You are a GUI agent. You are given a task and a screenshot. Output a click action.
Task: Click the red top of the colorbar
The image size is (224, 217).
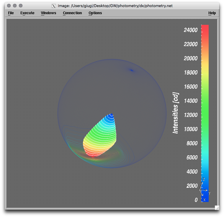pos(205,28)
